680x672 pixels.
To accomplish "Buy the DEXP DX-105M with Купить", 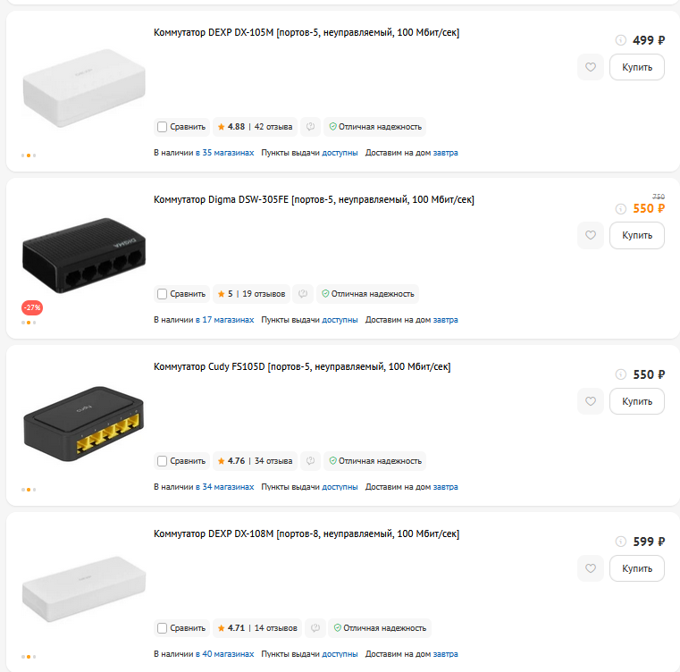I will tap(636, 67).
